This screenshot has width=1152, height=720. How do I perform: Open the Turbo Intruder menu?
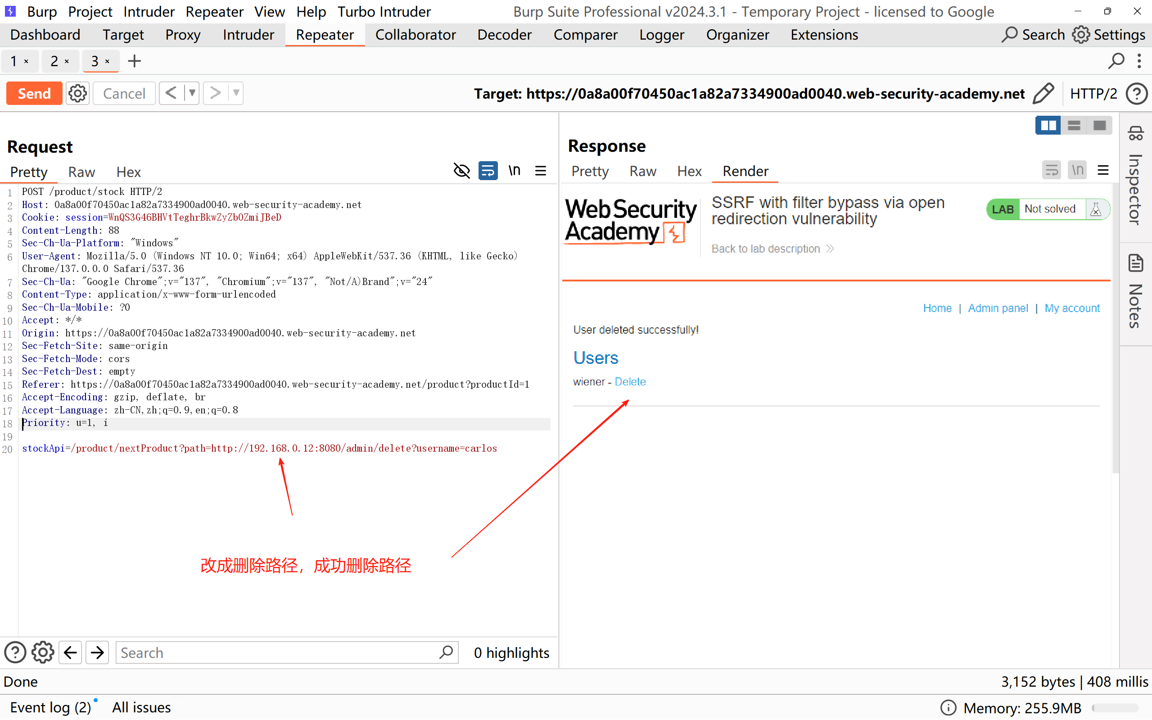click(384, 11)
